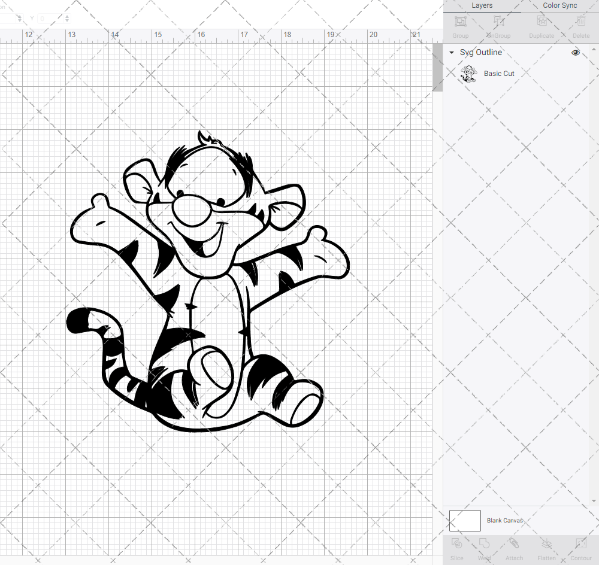Collapse the Svg Outline layer group

(452, 53)
